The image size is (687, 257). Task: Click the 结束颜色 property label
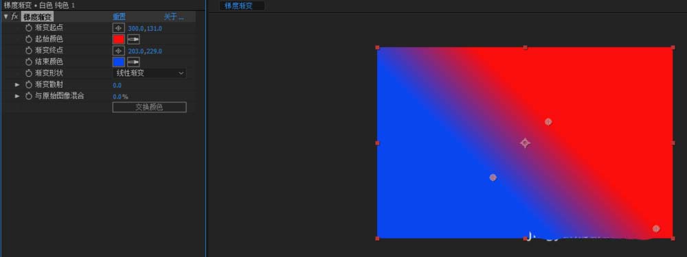[49, 62]
